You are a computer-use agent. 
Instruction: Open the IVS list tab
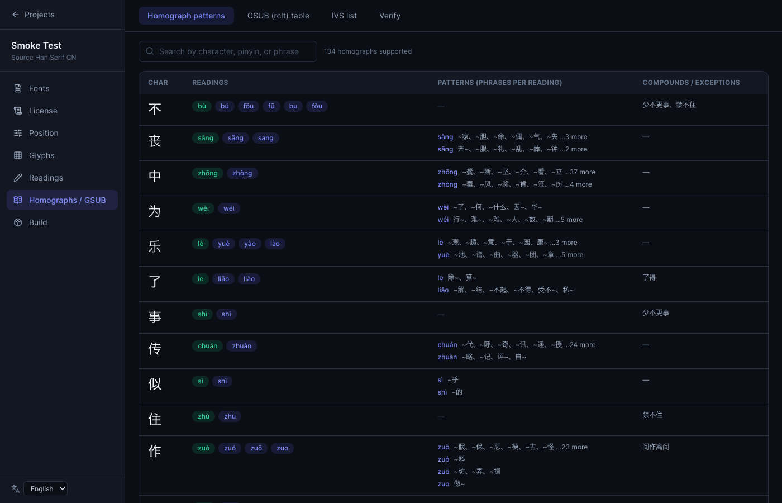tap(344, 16)
